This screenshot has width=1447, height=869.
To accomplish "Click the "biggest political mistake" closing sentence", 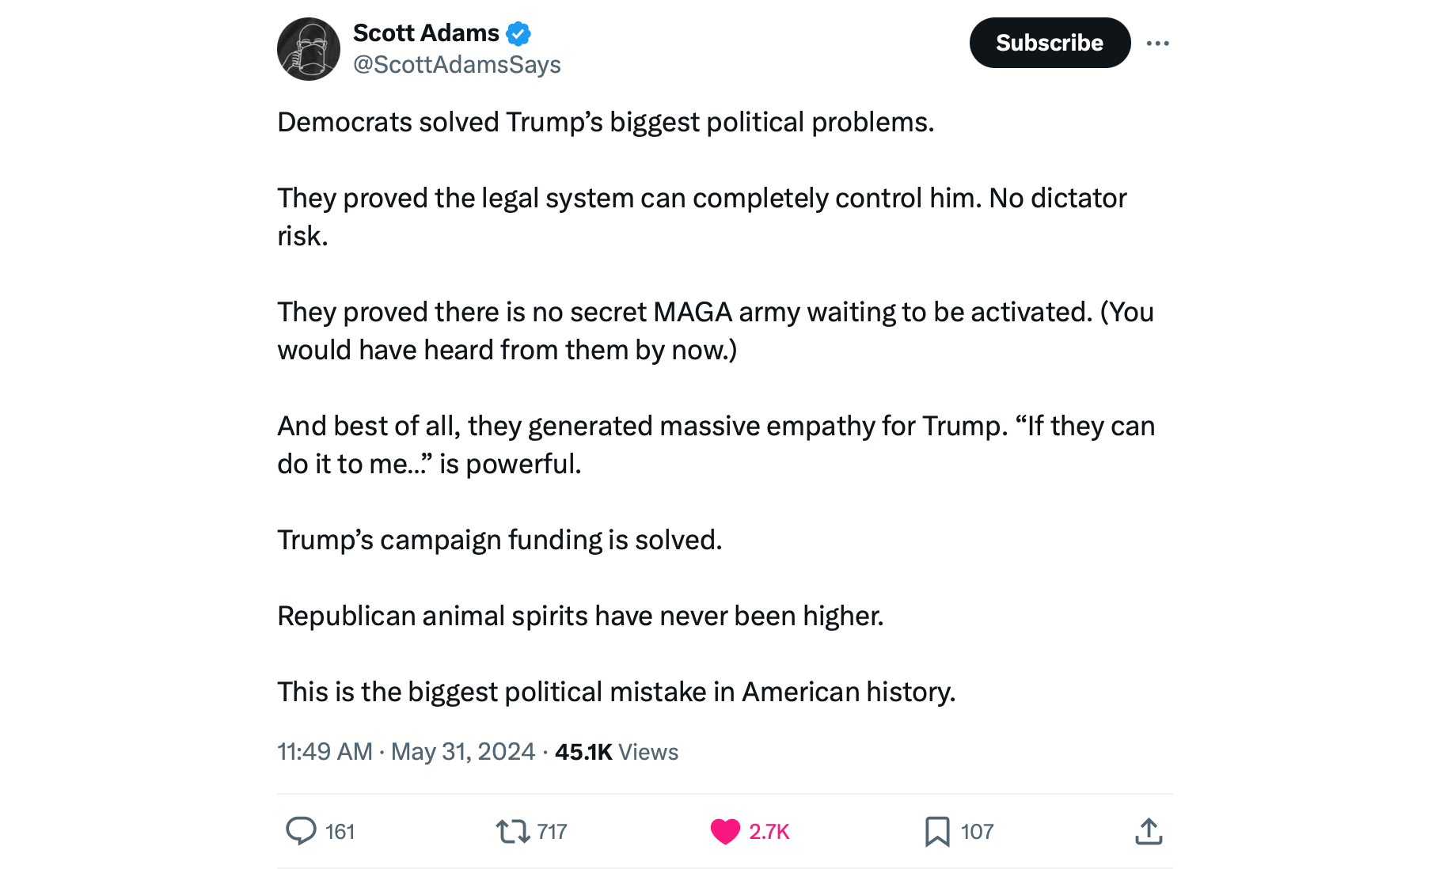I will tap(616, 693).
